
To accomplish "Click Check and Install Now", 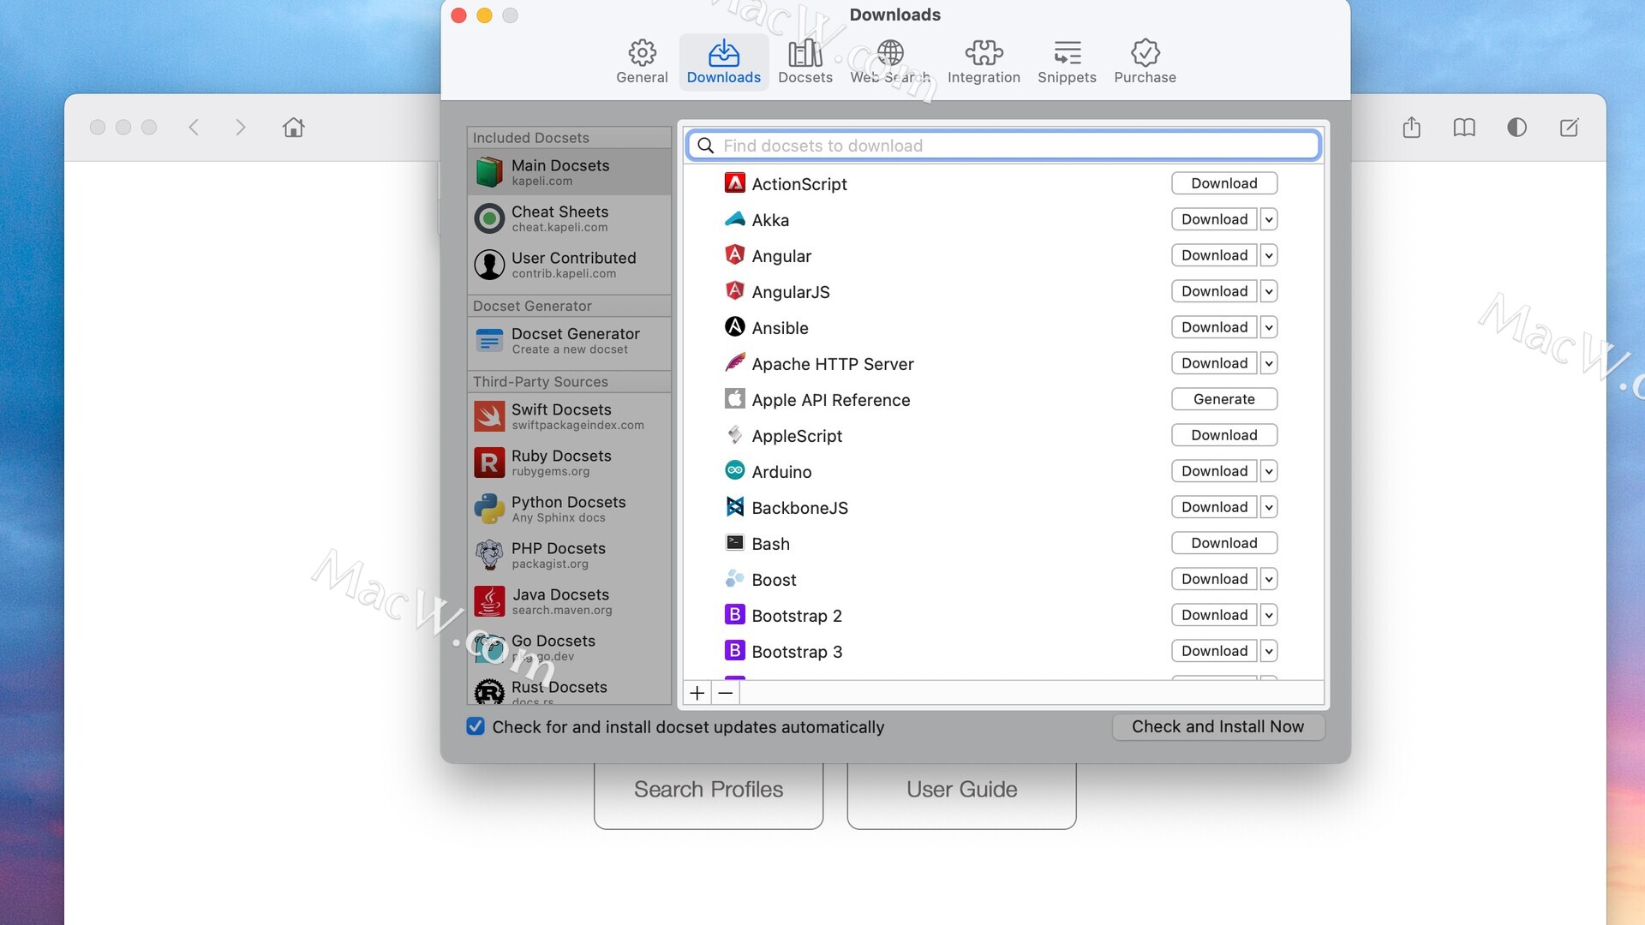I will [1217, 726].
